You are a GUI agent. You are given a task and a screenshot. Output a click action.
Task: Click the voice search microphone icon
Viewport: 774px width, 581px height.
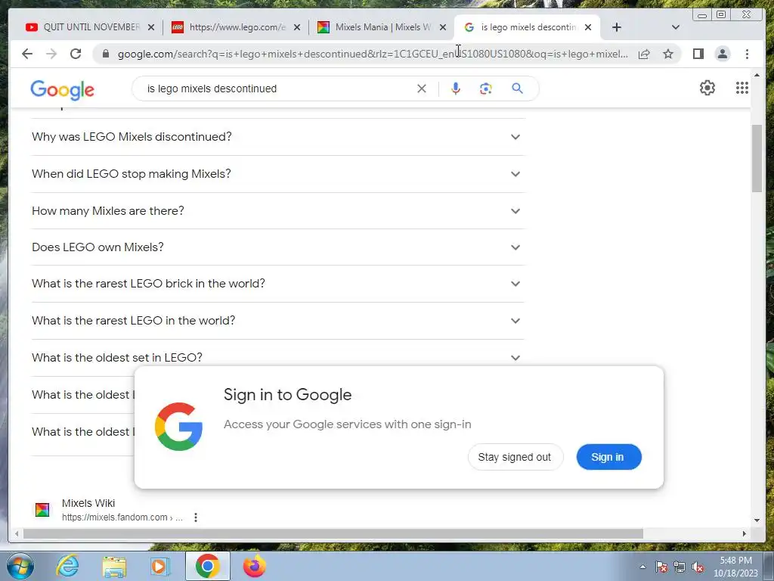coord(456,89)
